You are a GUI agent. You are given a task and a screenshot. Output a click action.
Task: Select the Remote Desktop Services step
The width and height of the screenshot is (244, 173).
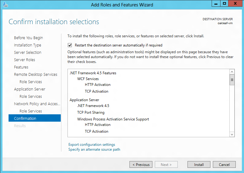click(36, 75)
